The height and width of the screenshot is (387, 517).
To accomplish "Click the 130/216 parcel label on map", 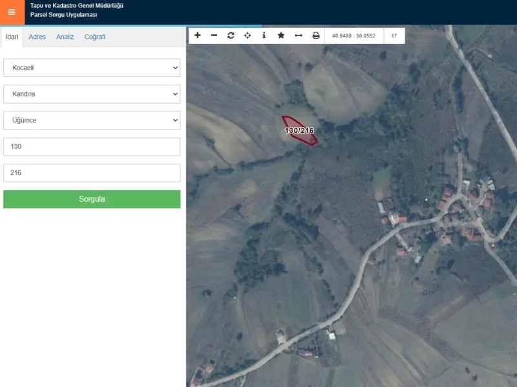I will click(x=299, y=131).
